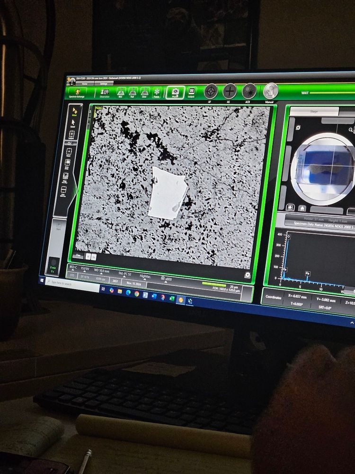The width and height of the screenshot is (355, 474).
Task: Click the X=-6.657 mm coordinate value
Action: [x=297, y=297]
